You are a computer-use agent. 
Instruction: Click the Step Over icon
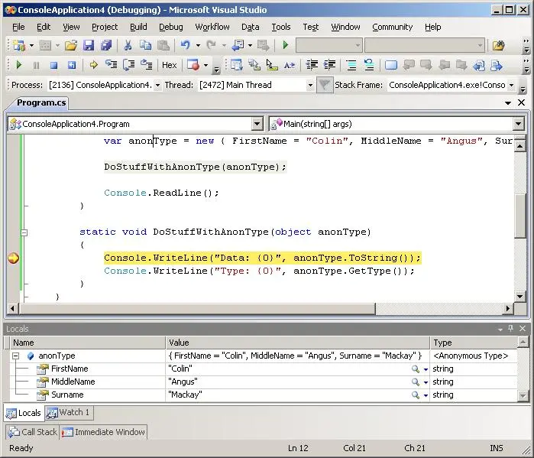tap(129, 65)
